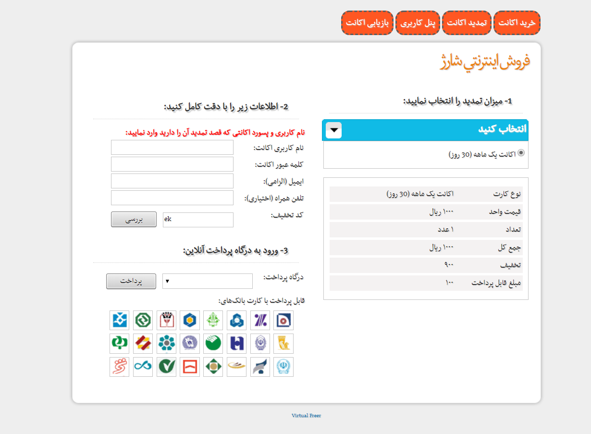Click the پرداخت payment button
The height and width of the screenshot is (434, 591).
pyautogui.click(x=131, y=281)
